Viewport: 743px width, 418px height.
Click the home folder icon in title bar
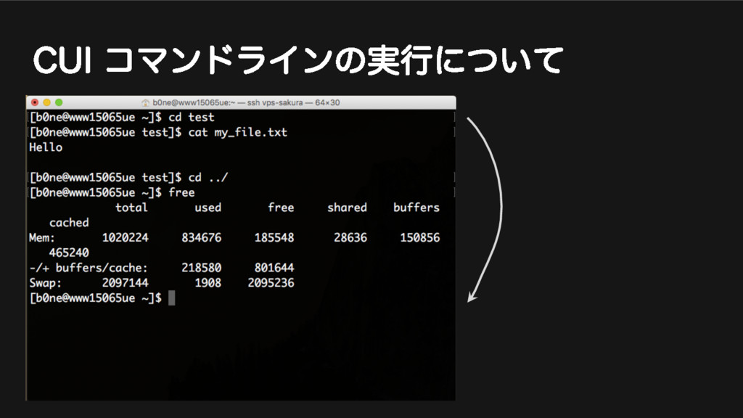(x=145, y=103)
